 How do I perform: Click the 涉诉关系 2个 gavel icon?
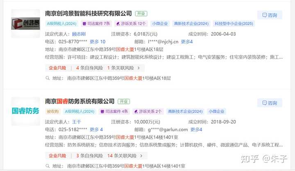click(x=136, y=111)
